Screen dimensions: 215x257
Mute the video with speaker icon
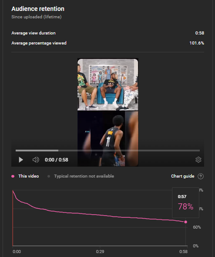(x=36, y=160)
